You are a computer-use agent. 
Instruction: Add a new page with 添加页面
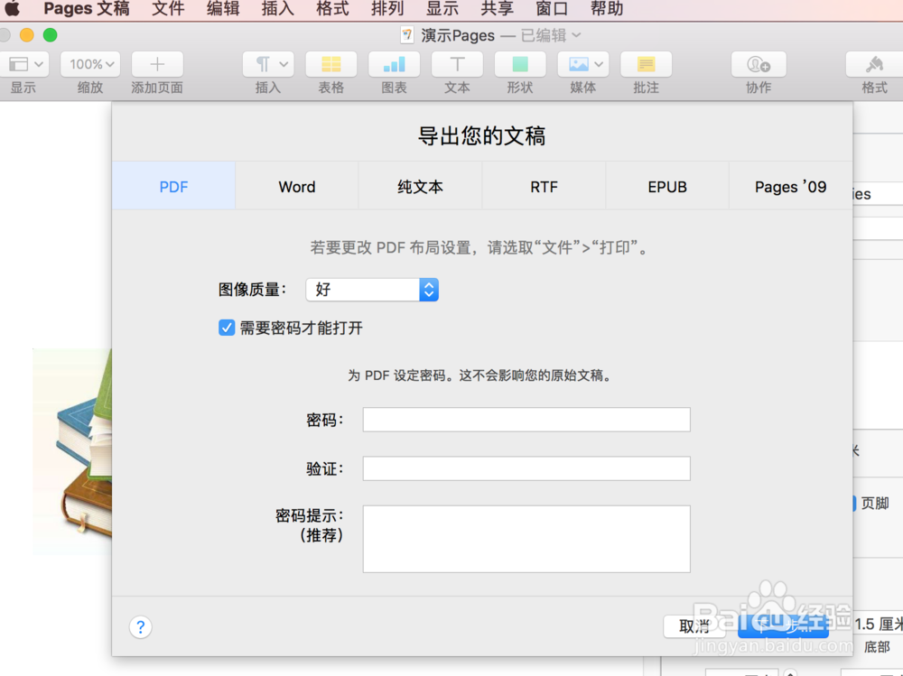point(156,64)
